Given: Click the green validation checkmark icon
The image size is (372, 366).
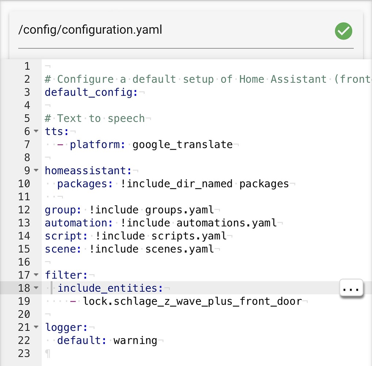Looking at the screenshot, I should pyautogui.click(x=343, y=31).
